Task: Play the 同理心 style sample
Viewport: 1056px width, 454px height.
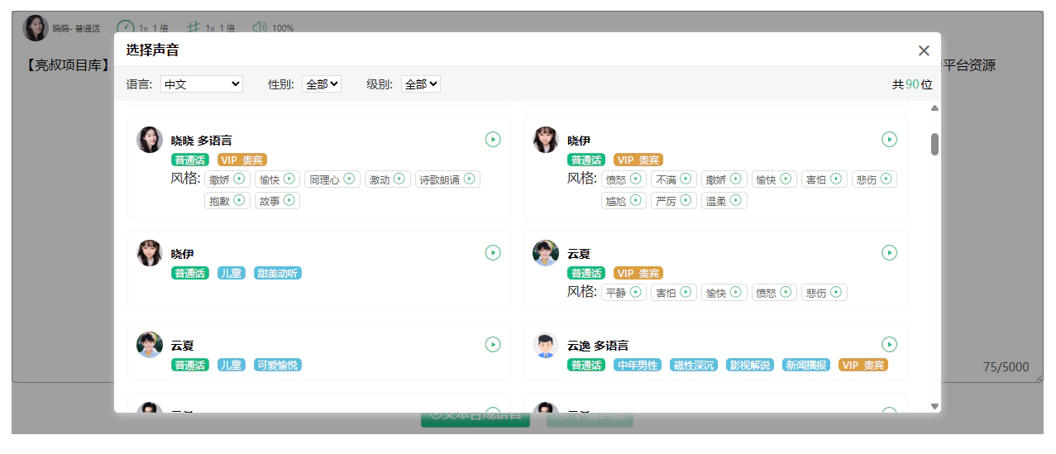Action: pos(349,179)
